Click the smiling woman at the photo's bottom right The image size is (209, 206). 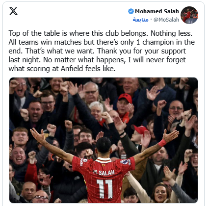coord(160,193)
